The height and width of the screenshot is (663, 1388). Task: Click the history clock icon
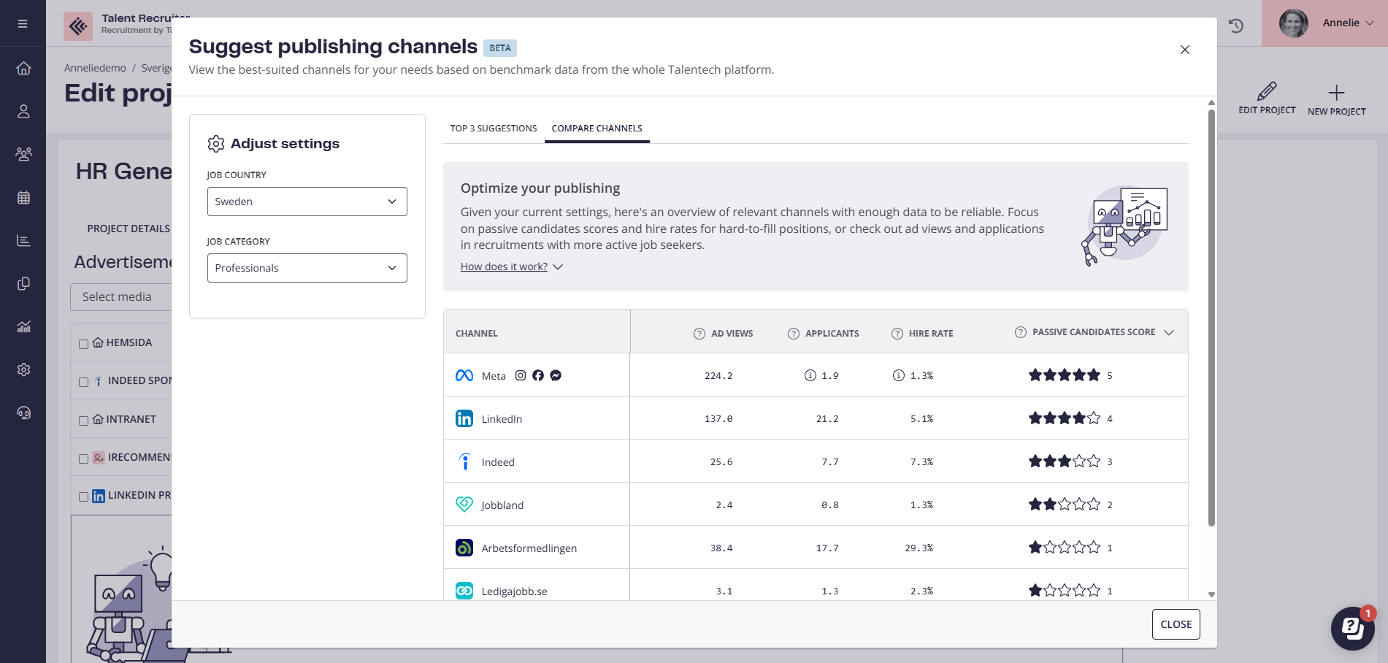(x=1235, y=26)
